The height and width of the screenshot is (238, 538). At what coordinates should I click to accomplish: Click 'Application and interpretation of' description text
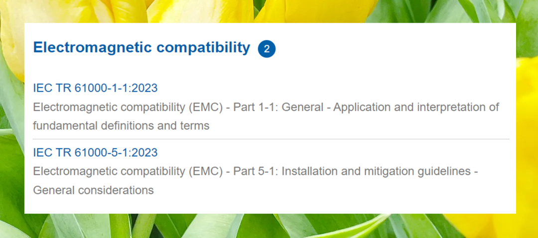pos(416,107)
